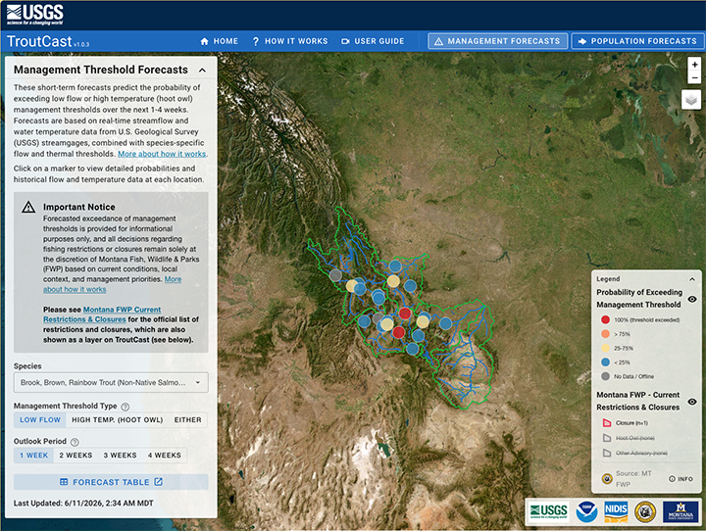Image resolution: width=706 pixels, height=531 pixels.
Task: Select 2 Weeks outlook period
Action: pos(76,456)
